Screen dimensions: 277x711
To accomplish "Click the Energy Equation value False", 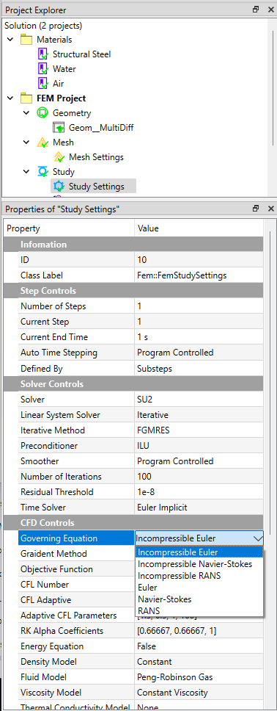I will coord(199,646).
